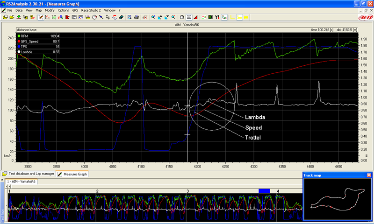Viewport: 374px width, 224px height.
Task: Click the blue pen probe tool icon
Action: tap(101, 17)
